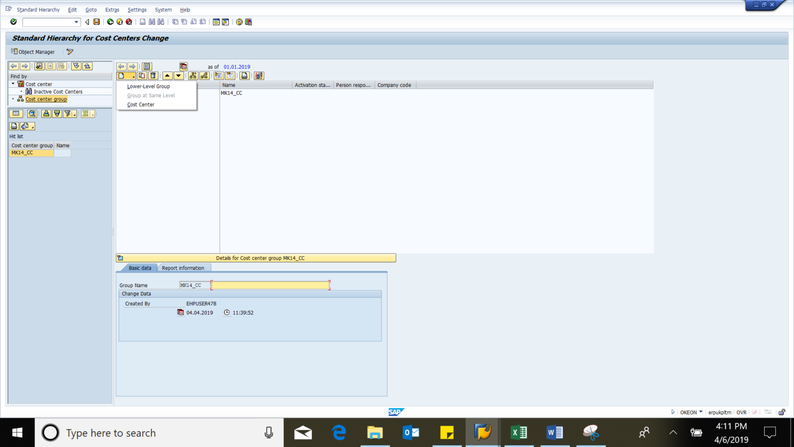Open the Find icon in the top toolbar
The height and width of the screenshot is (447, 794).
152,22
